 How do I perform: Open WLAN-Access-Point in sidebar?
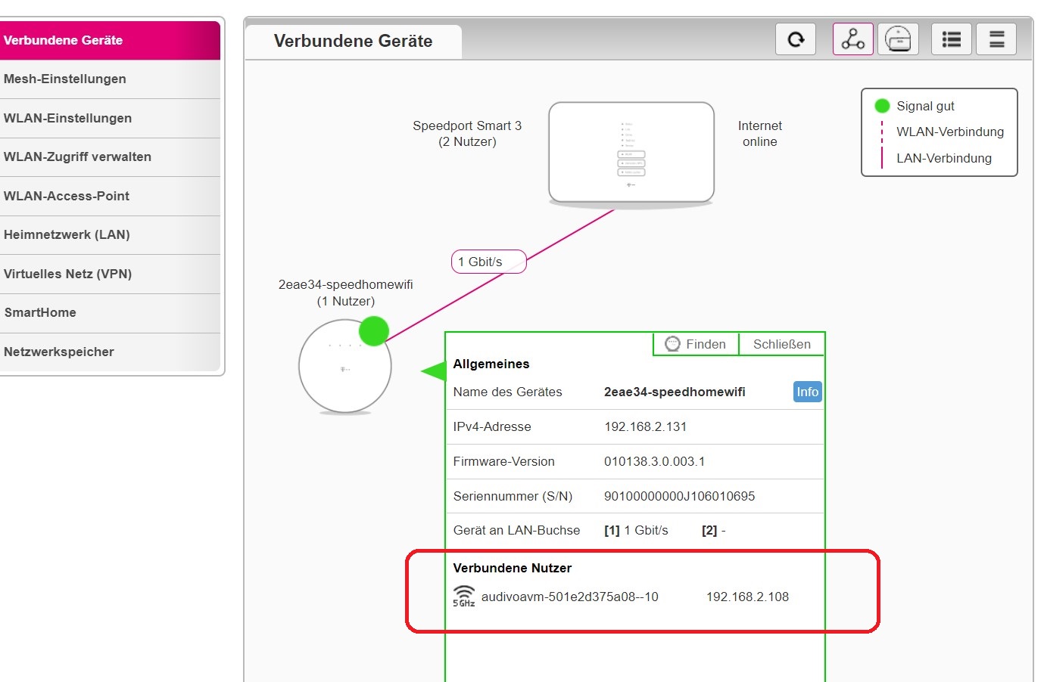pos(110,196)
